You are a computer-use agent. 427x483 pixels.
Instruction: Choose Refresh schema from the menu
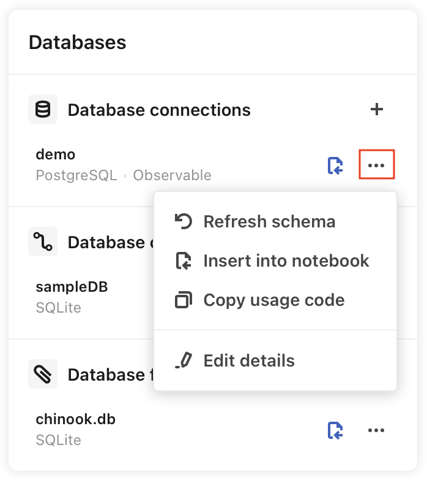[275, 221]
